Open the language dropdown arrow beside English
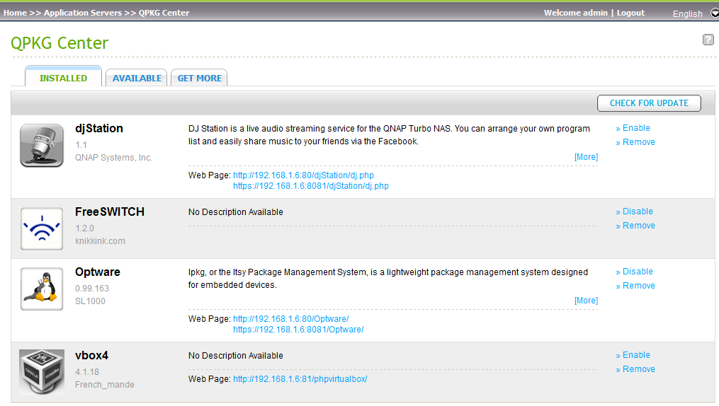This screenshot has width=719, height=406. click(715, 13)
